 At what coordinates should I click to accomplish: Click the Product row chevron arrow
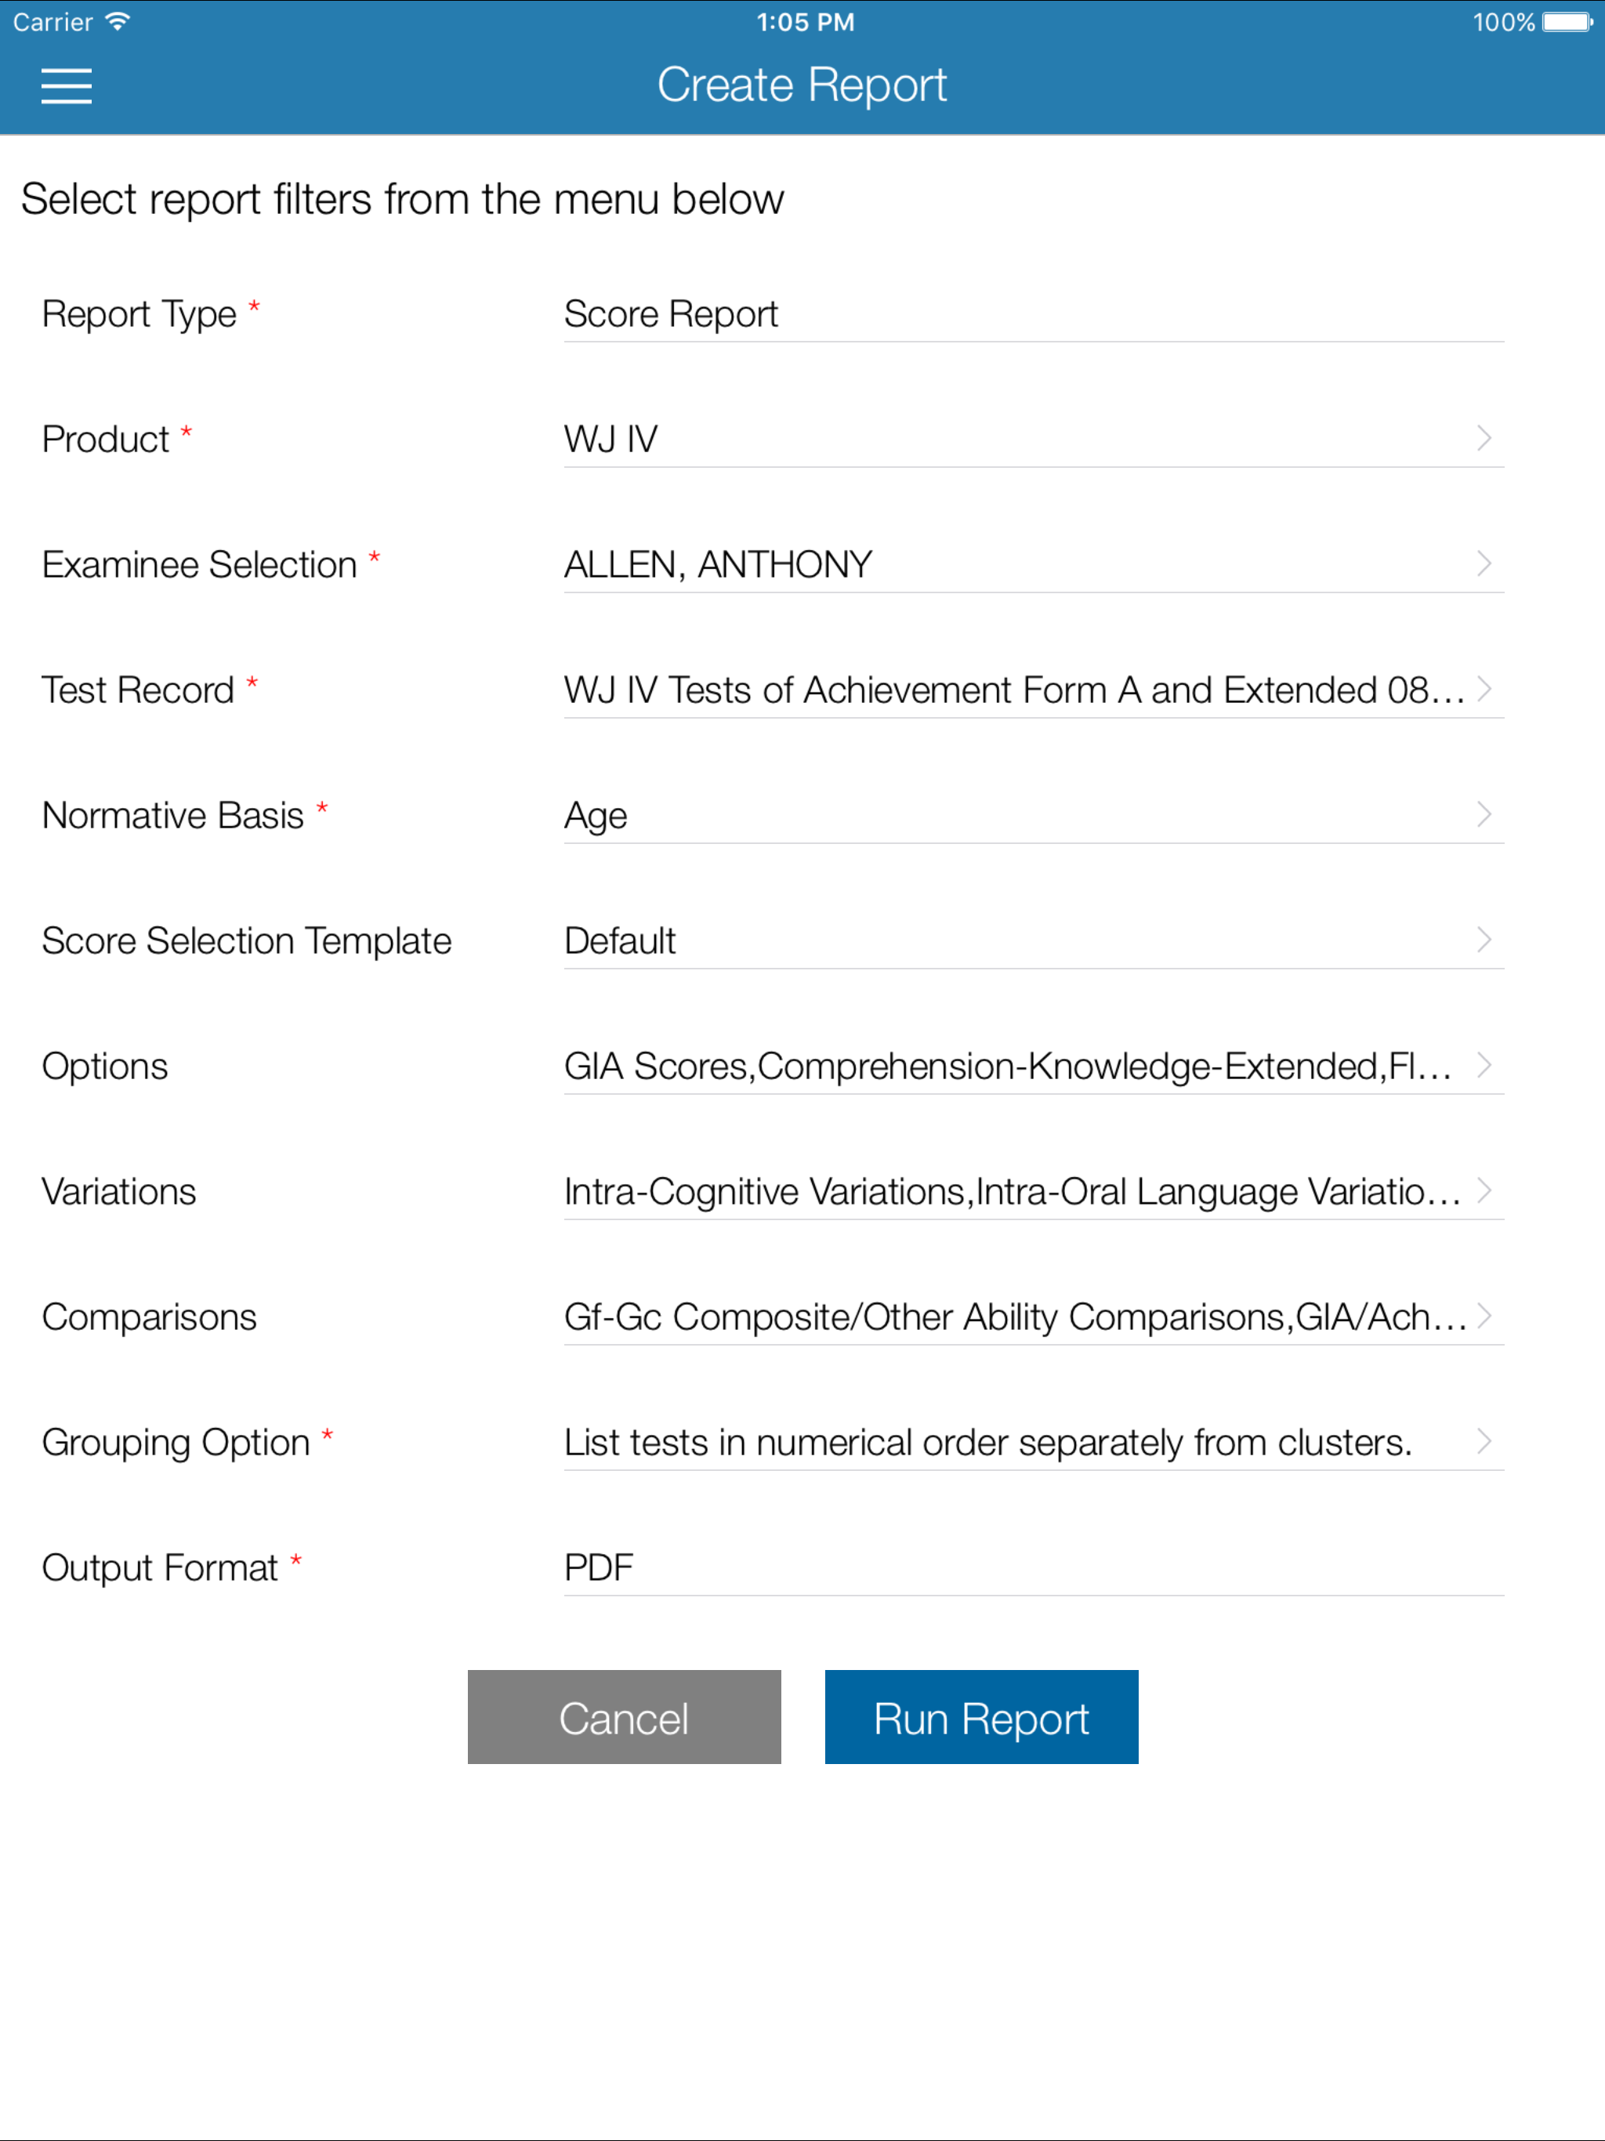(1483, 438)
